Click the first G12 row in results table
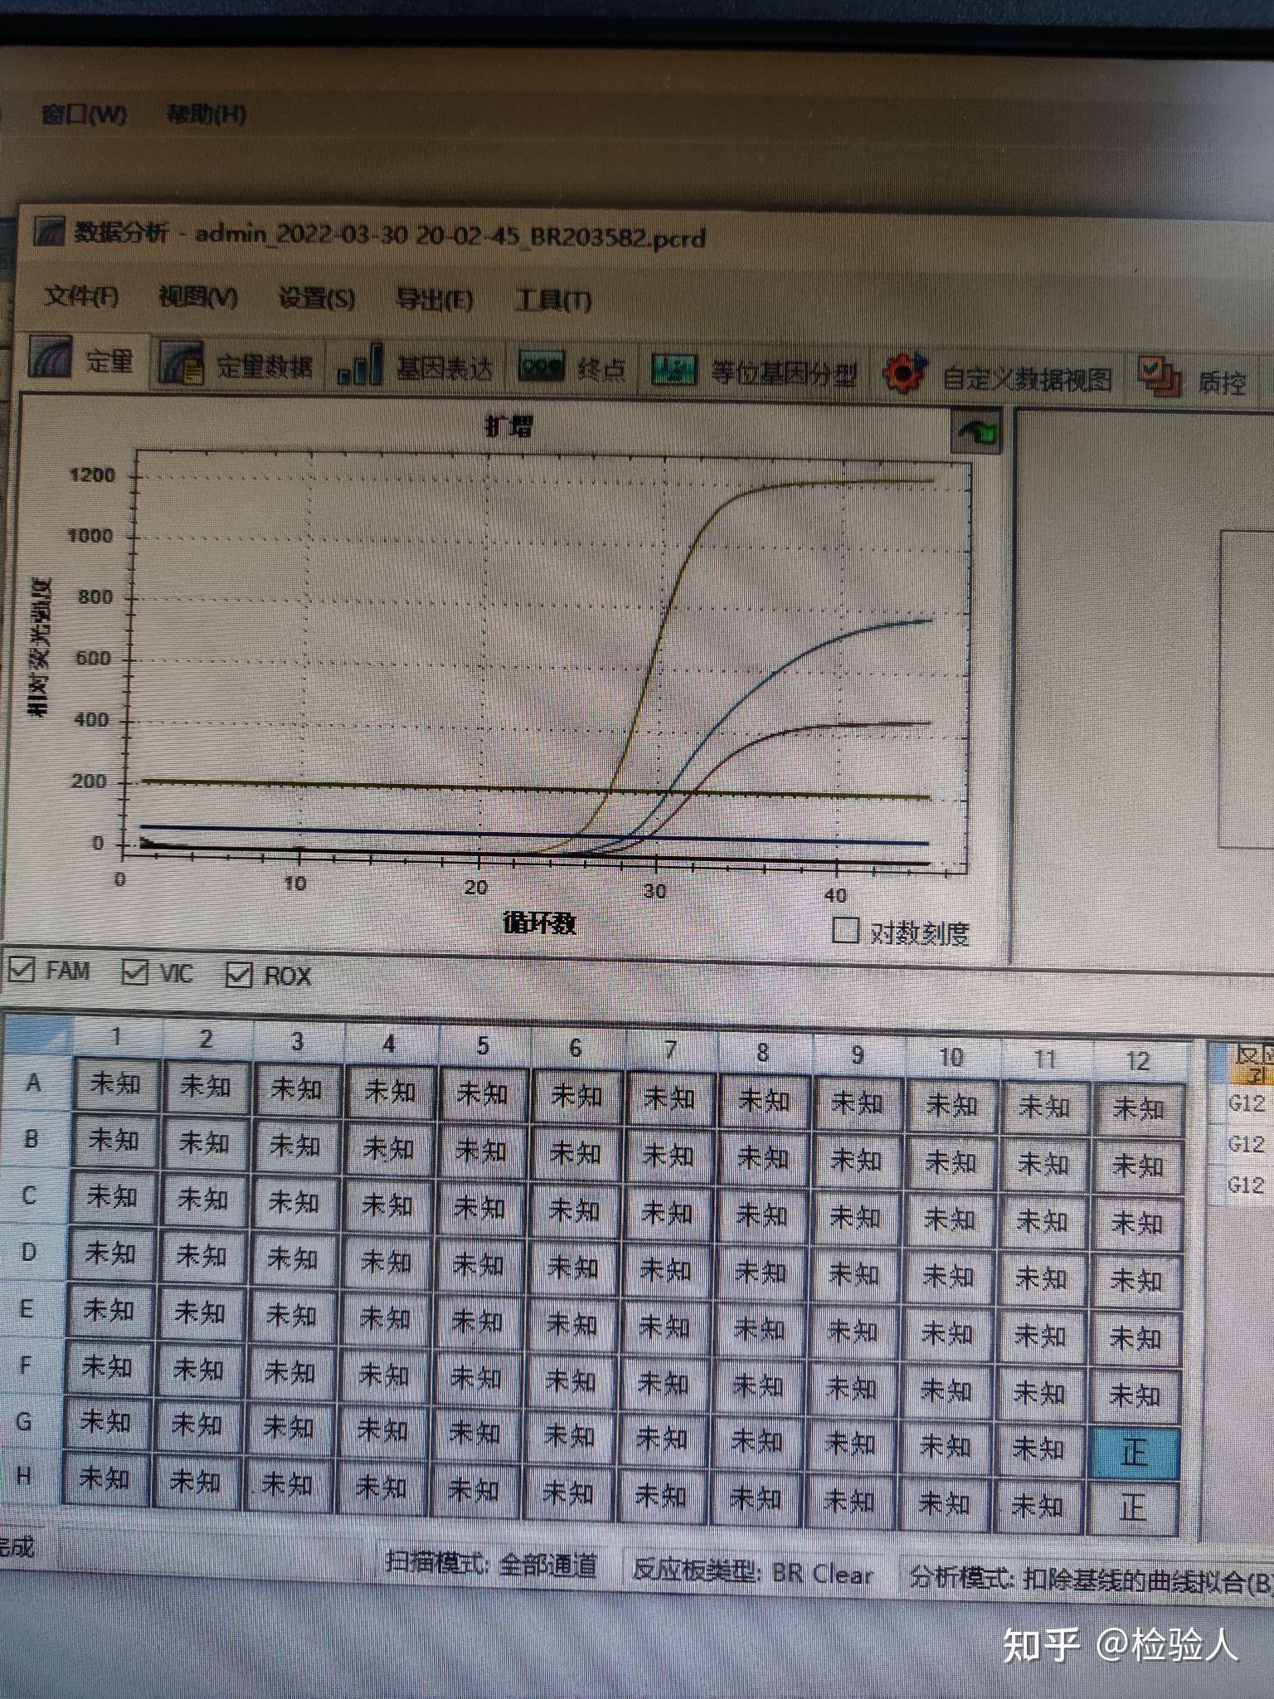 click(x=1248, y=1103)
